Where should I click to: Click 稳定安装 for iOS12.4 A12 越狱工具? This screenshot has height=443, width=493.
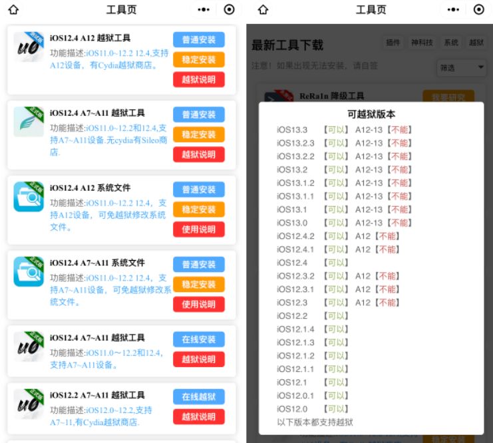click(x=199, y=59)
